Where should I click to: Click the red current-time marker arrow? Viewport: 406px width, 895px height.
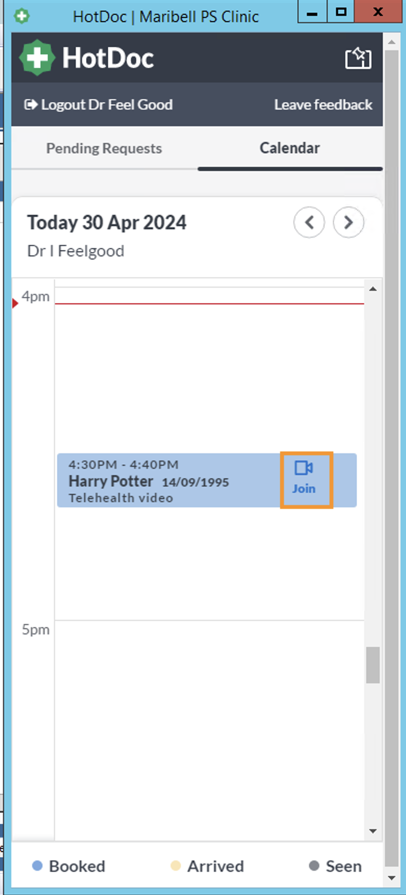[x=15, y=303]
